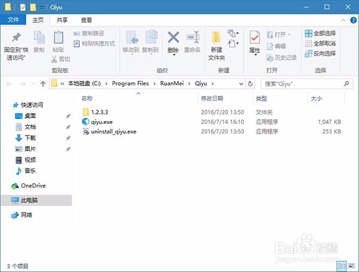359x272 pixels.
Task: Click the Paste (粘贴) clipboard icon
Action: 59,37
